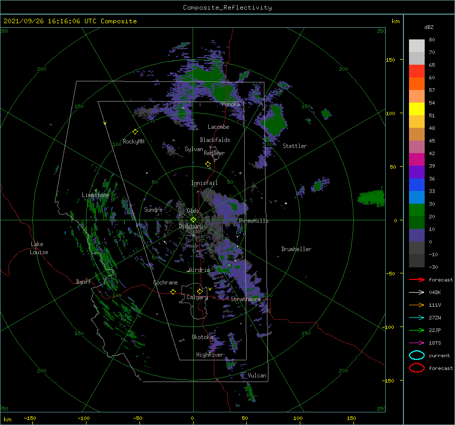This screenshot has height=425, width=455.
Task: Click the red forecast arrow in legend
Action: point(417,279)
